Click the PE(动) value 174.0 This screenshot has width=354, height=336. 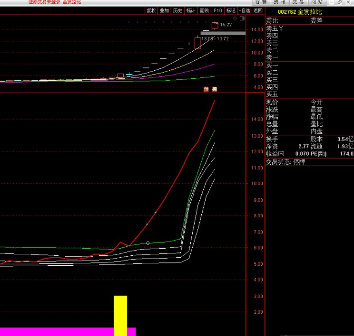[347, 154]
